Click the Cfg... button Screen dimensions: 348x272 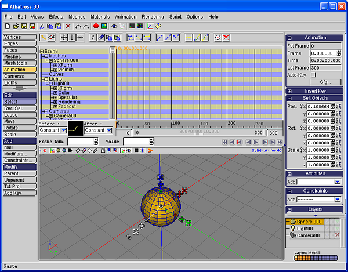[325, 82]
